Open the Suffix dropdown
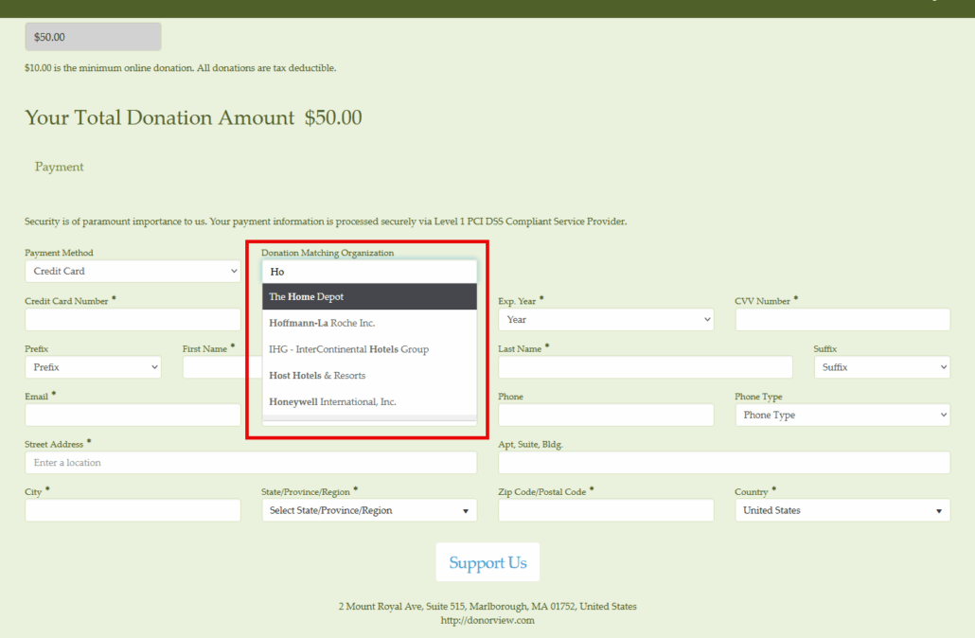This screenshot has width=975, height=638. pos(881,367)
